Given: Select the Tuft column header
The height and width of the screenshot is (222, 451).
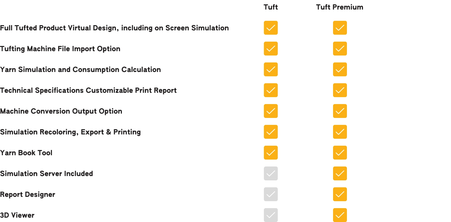Looking at the screenshot, I should coord(271,7).
